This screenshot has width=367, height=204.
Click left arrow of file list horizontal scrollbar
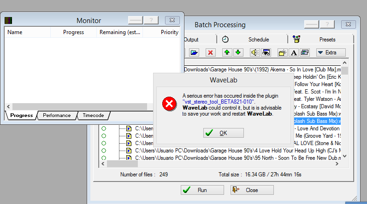coord(103,164)
